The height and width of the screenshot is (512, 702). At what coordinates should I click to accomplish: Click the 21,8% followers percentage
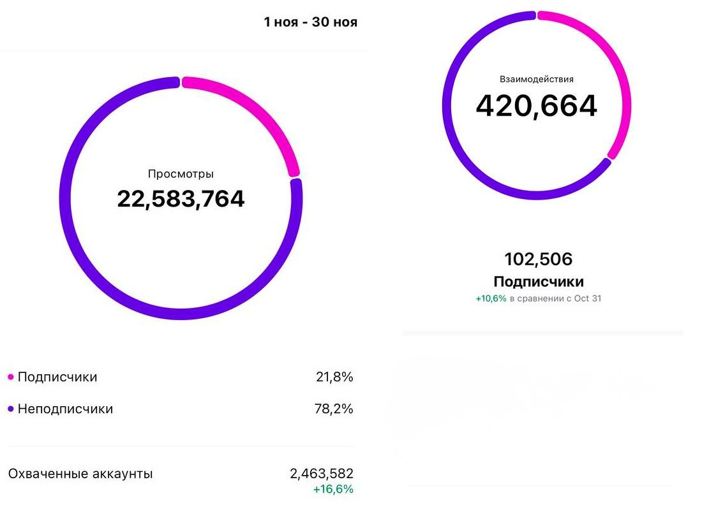(334, 377)
